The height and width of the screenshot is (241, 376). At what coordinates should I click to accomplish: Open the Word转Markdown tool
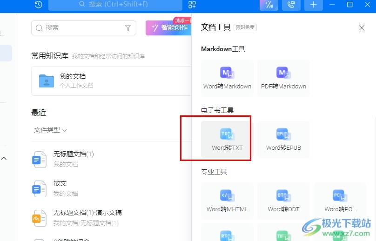pos(227,78)
